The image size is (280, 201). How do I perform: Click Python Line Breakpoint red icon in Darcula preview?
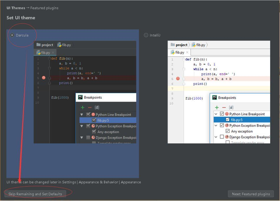93,115
